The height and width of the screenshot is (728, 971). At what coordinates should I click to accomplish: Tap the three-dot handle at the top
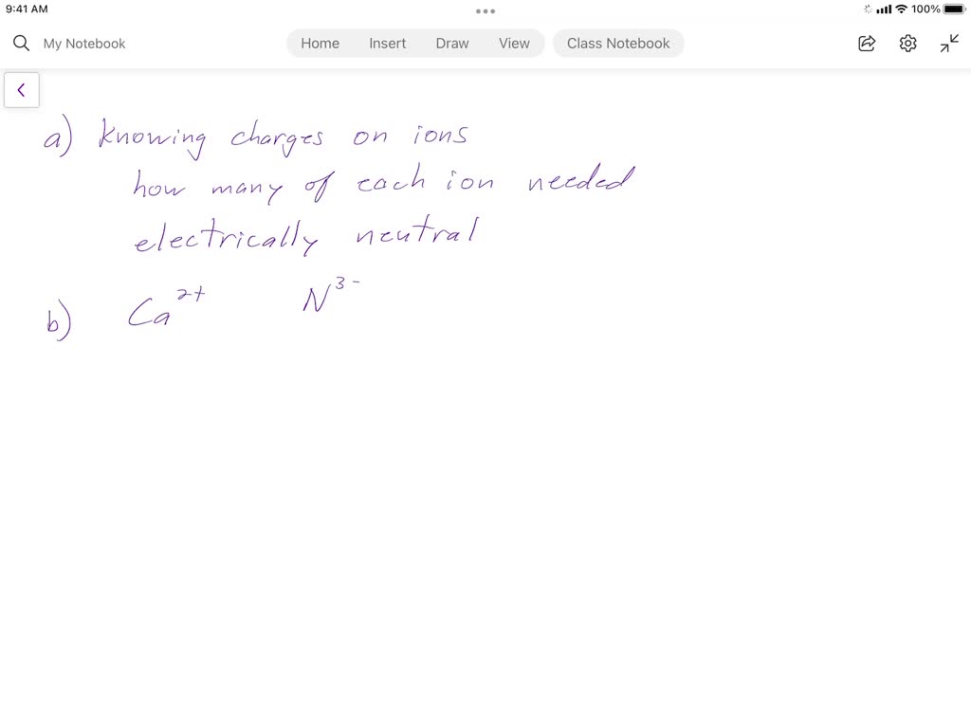click(x=485, y=10)
